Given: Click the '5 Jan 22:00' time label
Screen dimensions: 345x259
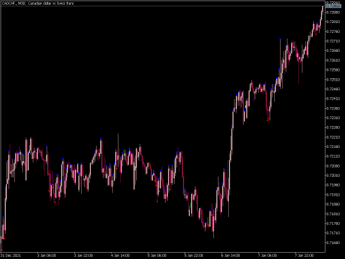Looking at the screenshot, I should click(194, 256).
